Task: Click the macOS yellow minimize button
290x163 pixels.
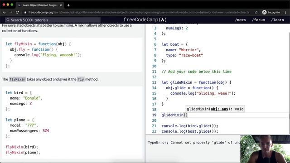Action: pos(8,5)
